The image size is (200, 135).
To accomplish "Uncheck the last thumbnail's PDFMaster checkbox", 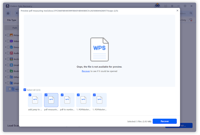I will click(94, 95).
